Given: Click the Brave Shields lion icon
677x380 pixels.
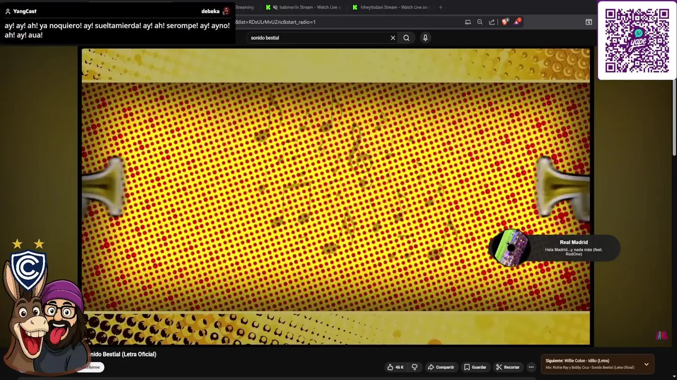Looking at the screenshot, I should [505, 22].
